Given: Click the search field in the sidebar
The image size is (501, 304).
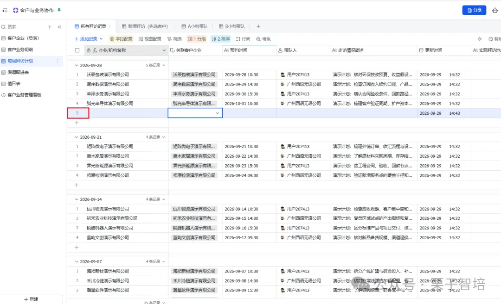Looking at the screenshot, I should pyautogui.click(x=22, y=27).
